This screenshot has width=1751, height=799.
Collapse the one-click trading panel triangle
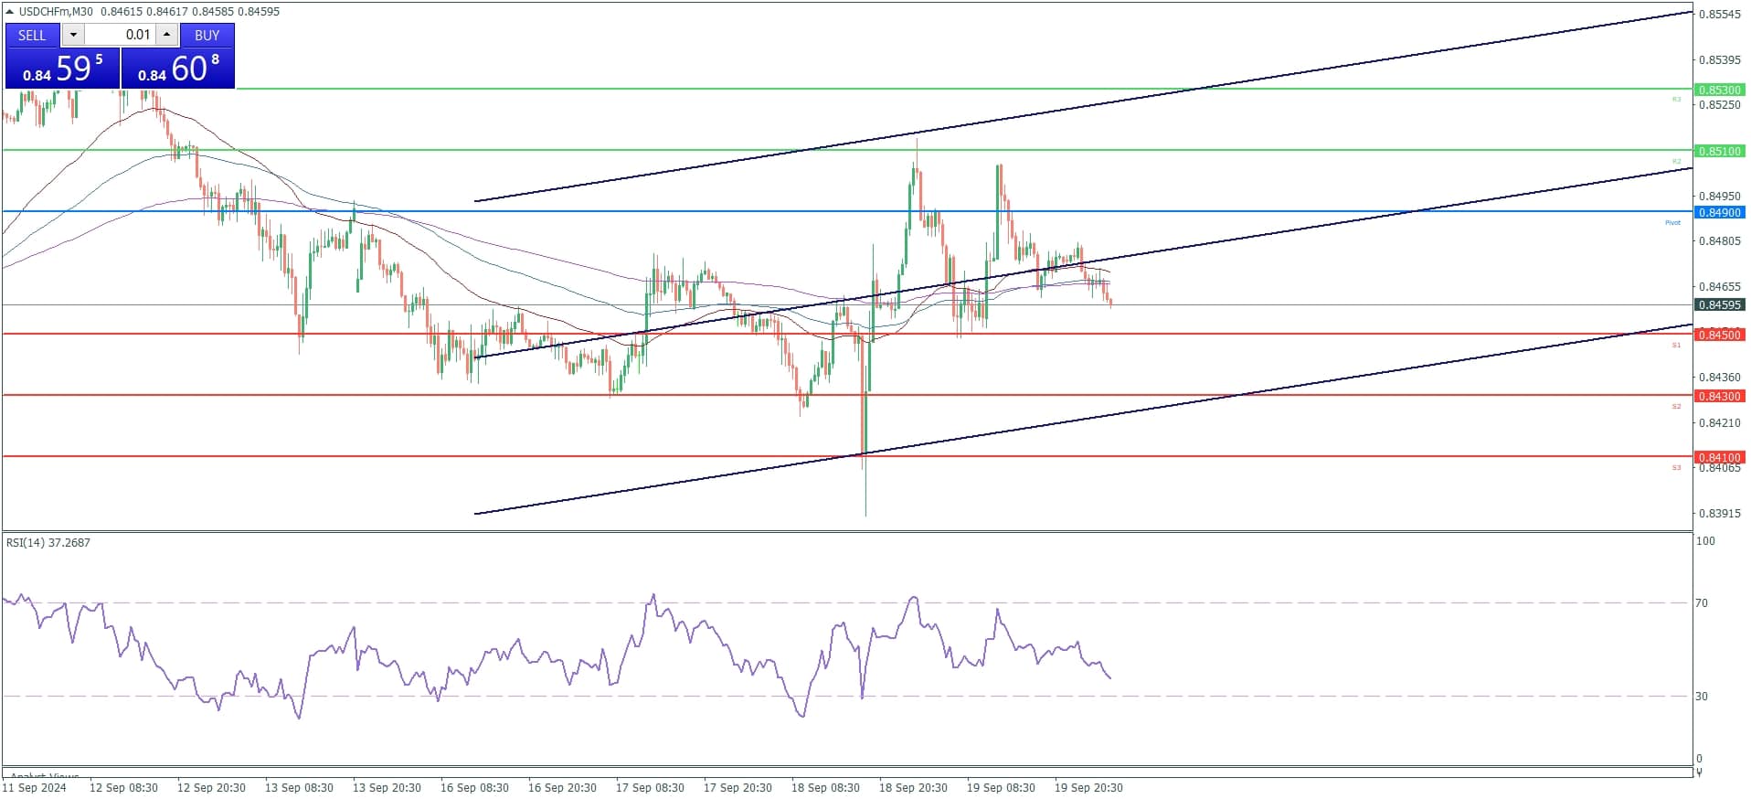coord(10,12)
